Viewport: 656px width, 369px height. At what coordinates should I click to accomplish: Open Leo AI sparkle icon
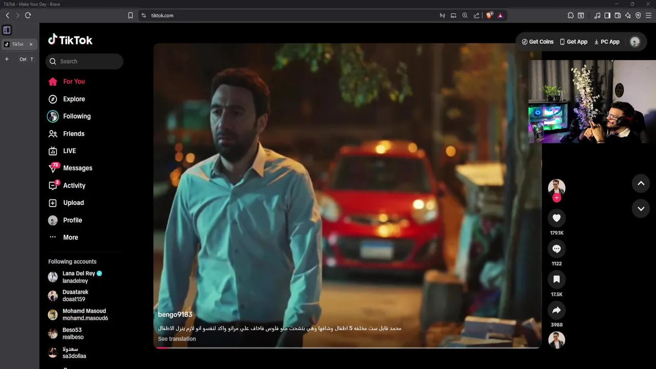(x=628, y=15)
